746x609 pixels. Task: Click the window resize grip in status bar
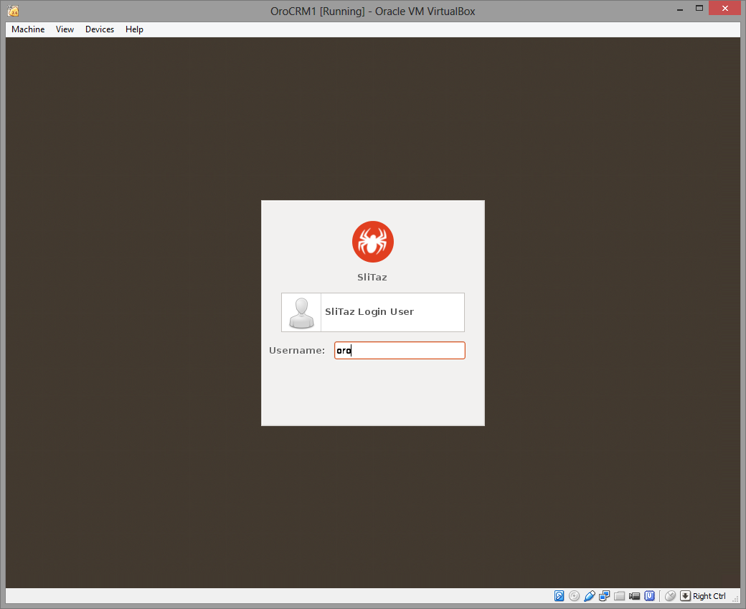(x=736, y=600)
